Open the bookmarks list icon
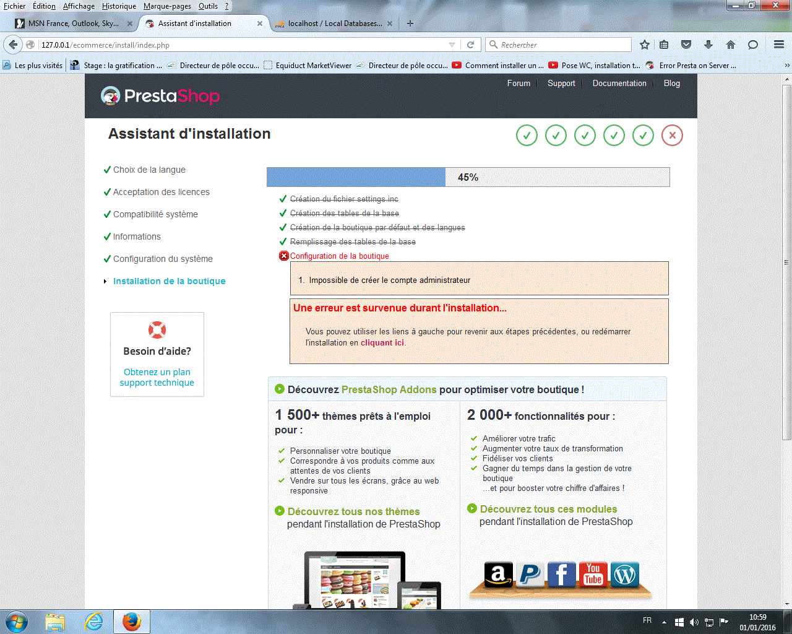This screenshot has height=634, width=792. tap(664, 45)
